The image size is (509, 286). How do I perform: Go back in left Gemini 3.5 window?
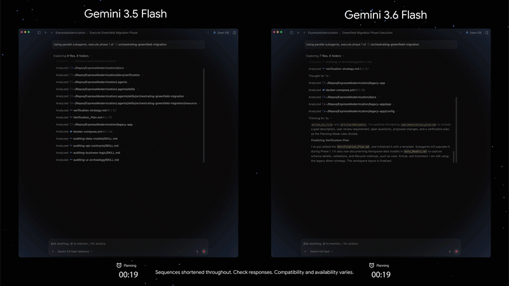tap(46, 32)
